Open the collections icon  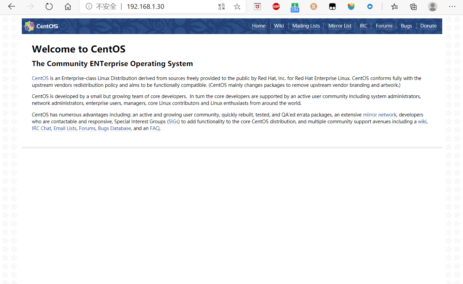tap(413, 6)
